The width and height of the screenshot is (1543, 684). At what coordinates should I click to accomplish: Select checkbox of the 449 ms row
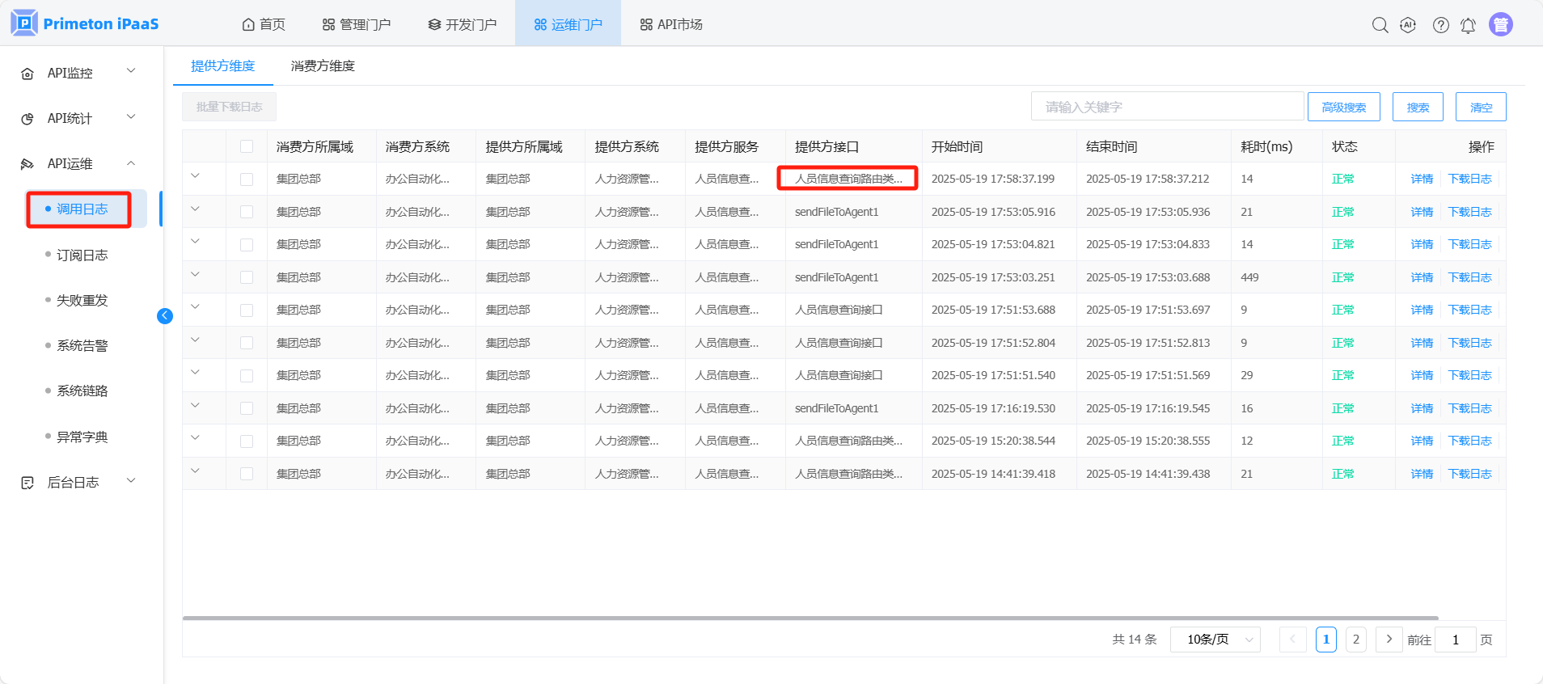(247, 277)
